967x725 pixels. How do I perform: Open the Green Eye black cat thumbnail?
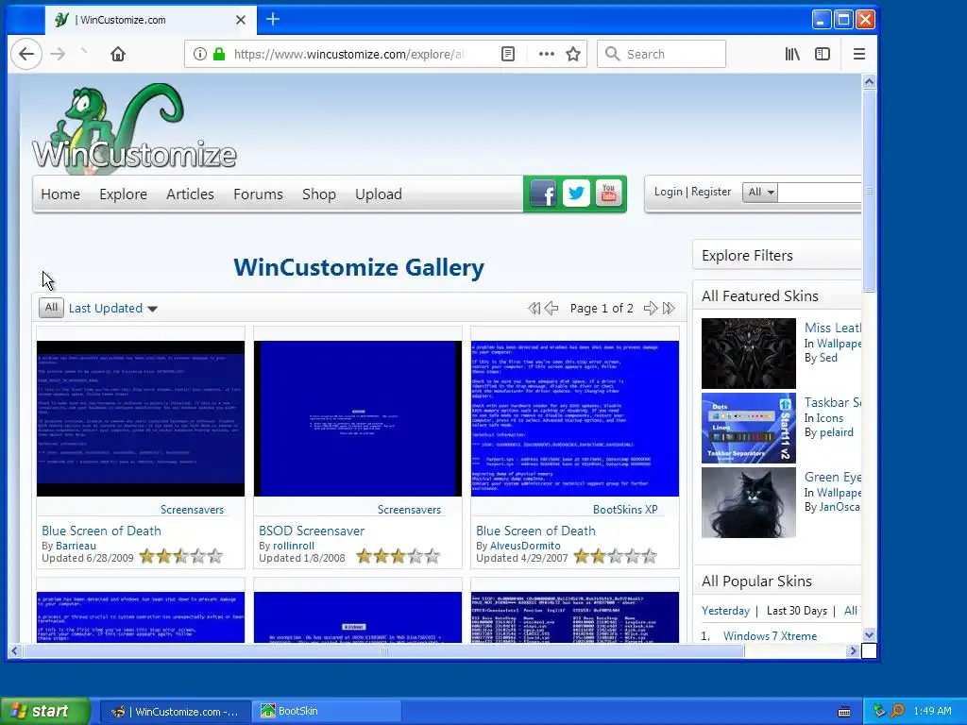[x=749, y=502]
